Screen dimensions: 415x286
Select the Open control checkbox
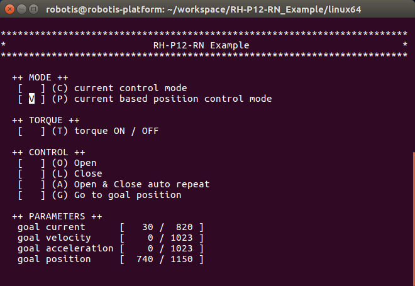pos(31,163)
